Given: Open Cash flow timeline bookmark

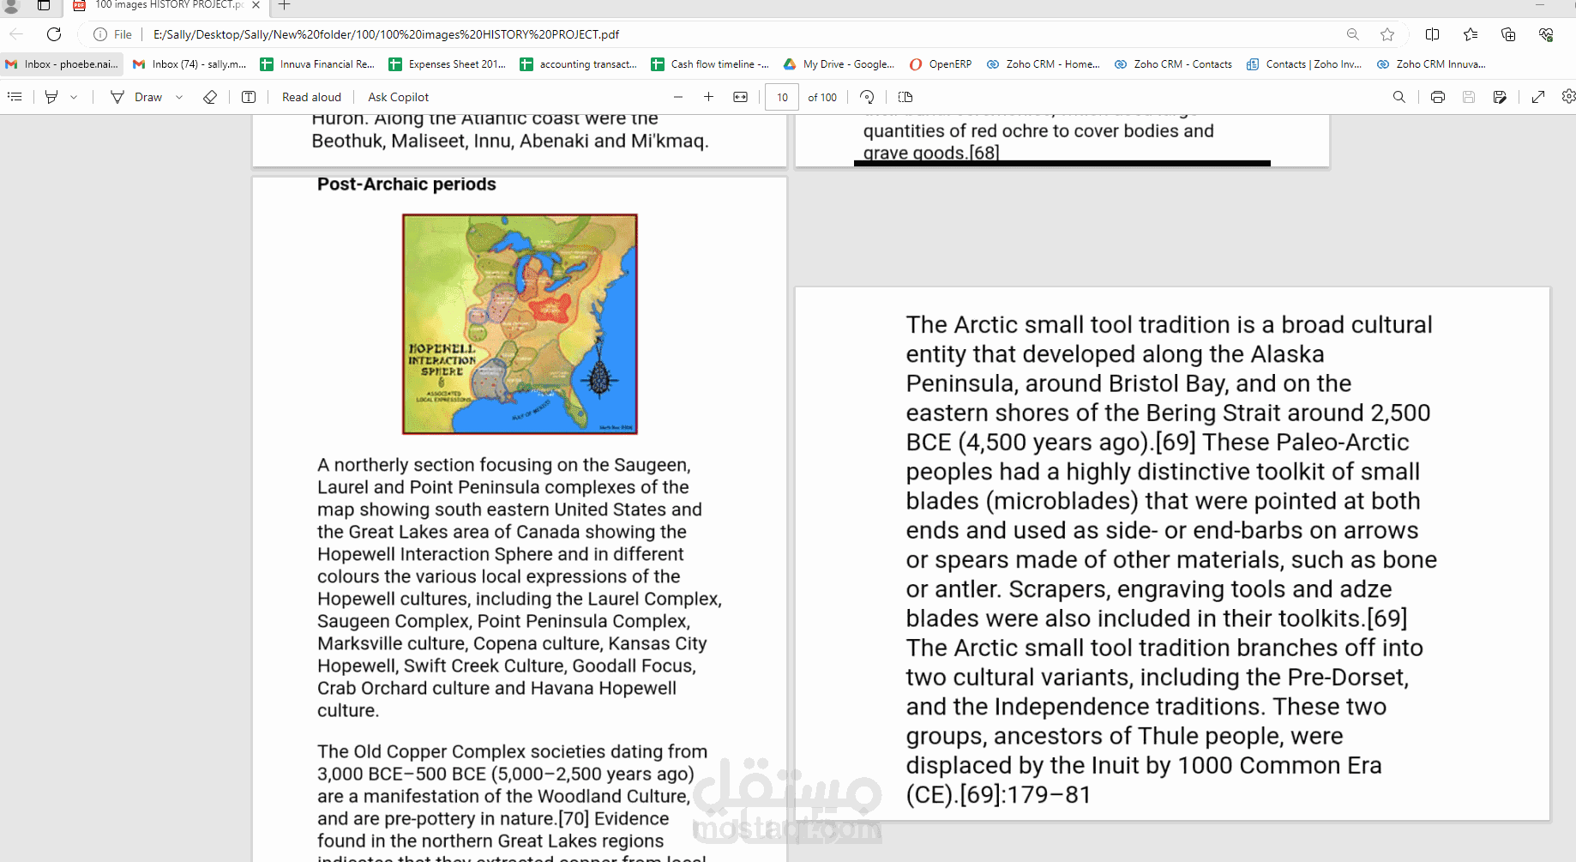Looking at the screenshot, I should click(x=710, y=64).
